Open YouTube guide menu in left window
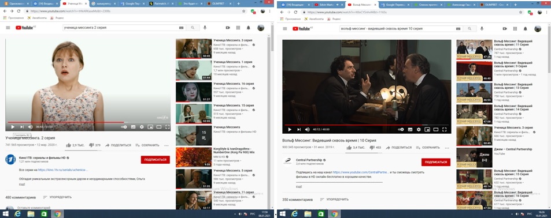Viewport: 551px width, 218px height. click(8, 28)
